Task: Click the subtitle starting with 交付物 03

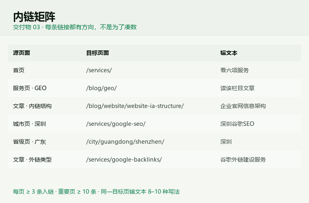Action: coord(75,27)
